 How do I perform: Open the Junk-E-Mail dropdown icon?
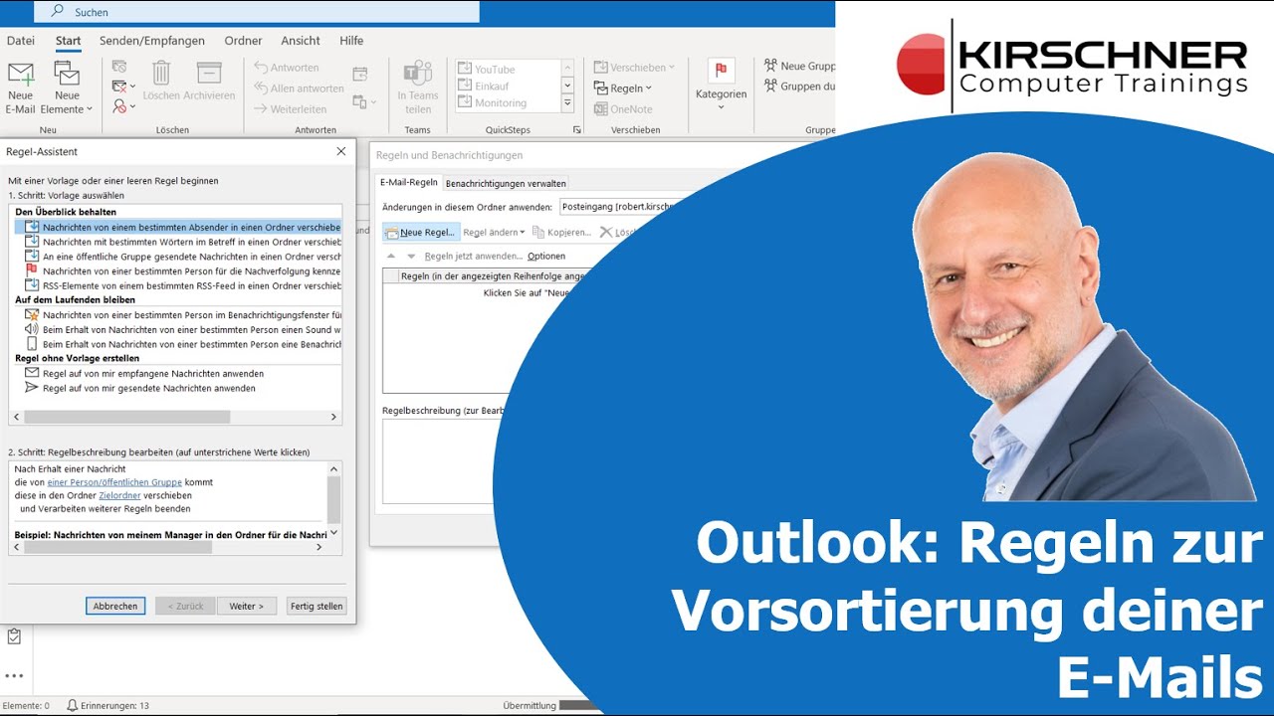coord(123,106)
